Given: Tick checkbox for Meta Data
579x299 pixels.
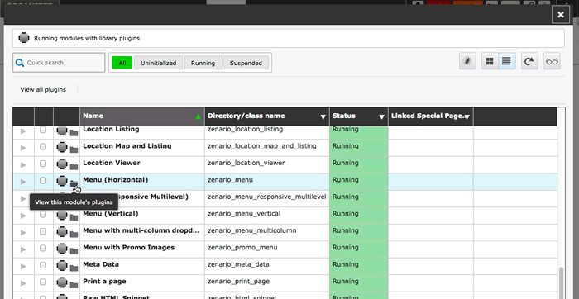Looking at the screenshot, I should pyautogui.click(x=43, y=265).
